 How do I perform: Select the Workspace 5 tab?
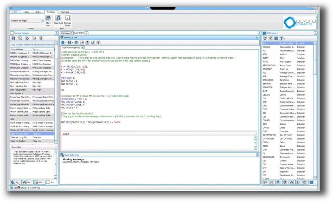pyautogui.click(x=66, y=33)
